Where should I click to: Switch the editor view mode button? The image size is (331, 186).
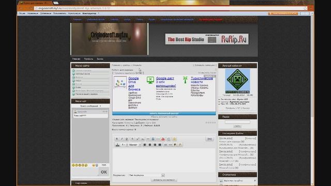click(x=209, y=139)
